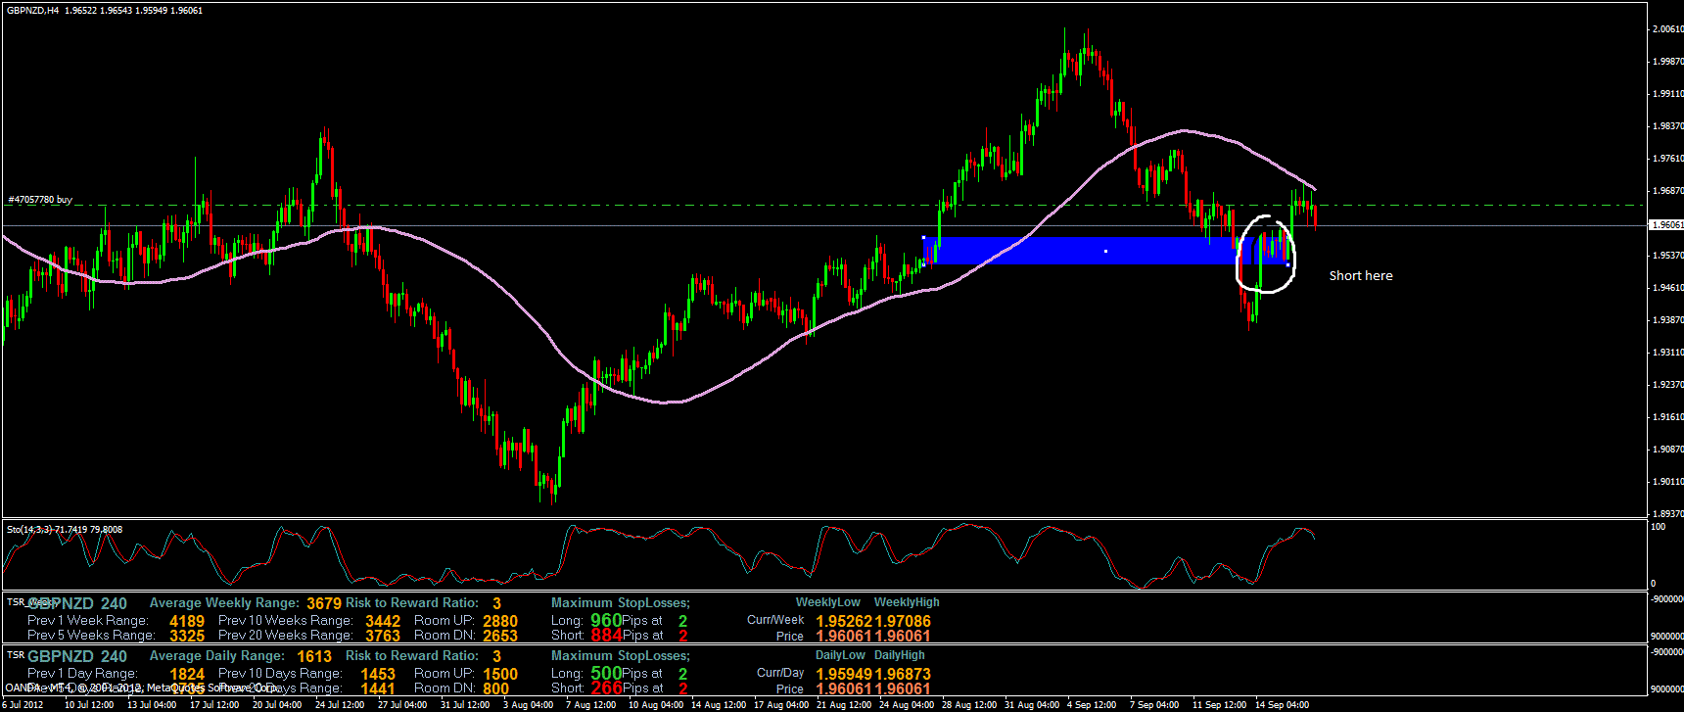
Task: Click the stochastic 100 level scale label
Action: [1658, 527]
